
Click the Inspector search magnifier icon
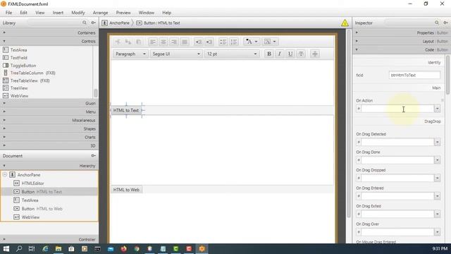[437, 23]
